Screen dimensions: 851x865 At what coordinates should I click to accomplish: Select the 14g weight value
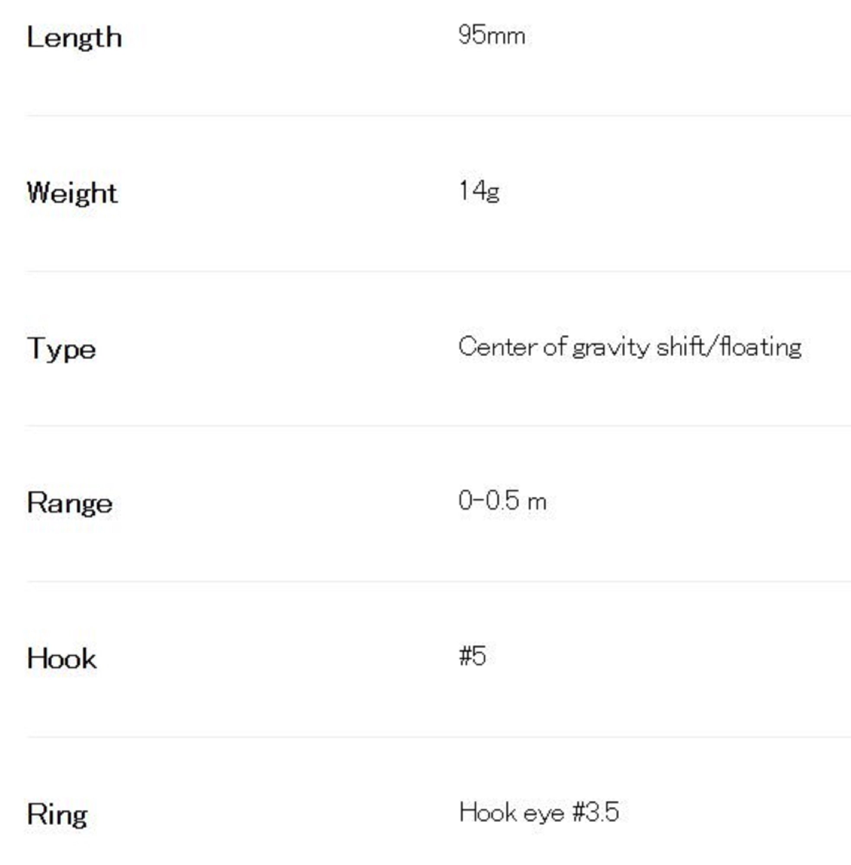coord(479,191)
